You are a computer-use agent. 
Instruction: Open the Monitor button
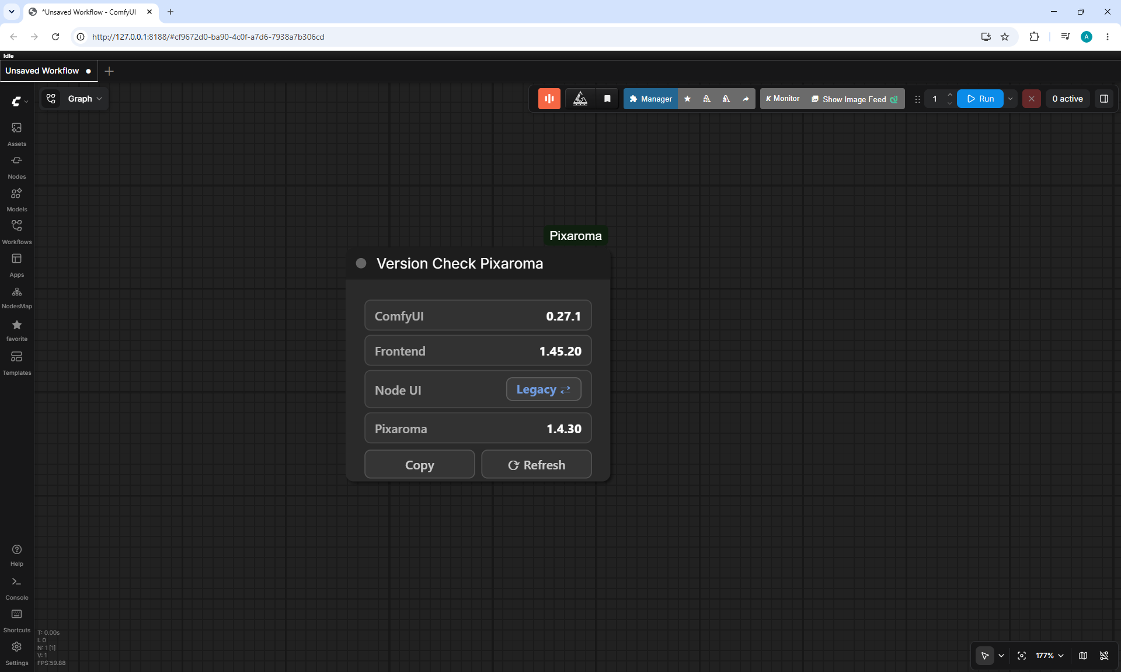click(x=783, y=99)
